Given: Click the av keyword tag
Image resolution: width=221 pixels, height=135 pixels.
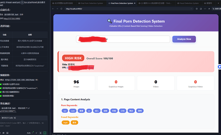Looking at the screenshot, I should 89,111.
